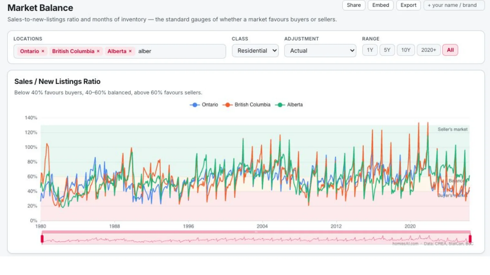Grab the left range slider handle
This screenshot has height=275, width=490.
42,239
